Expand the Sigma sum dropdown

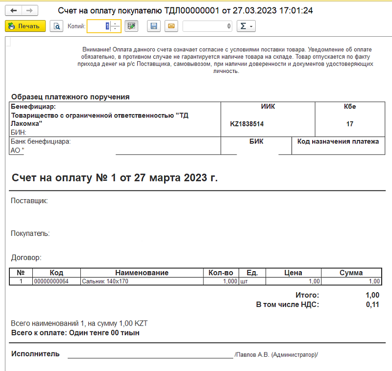pyautogui.click(x=245, y=26)
